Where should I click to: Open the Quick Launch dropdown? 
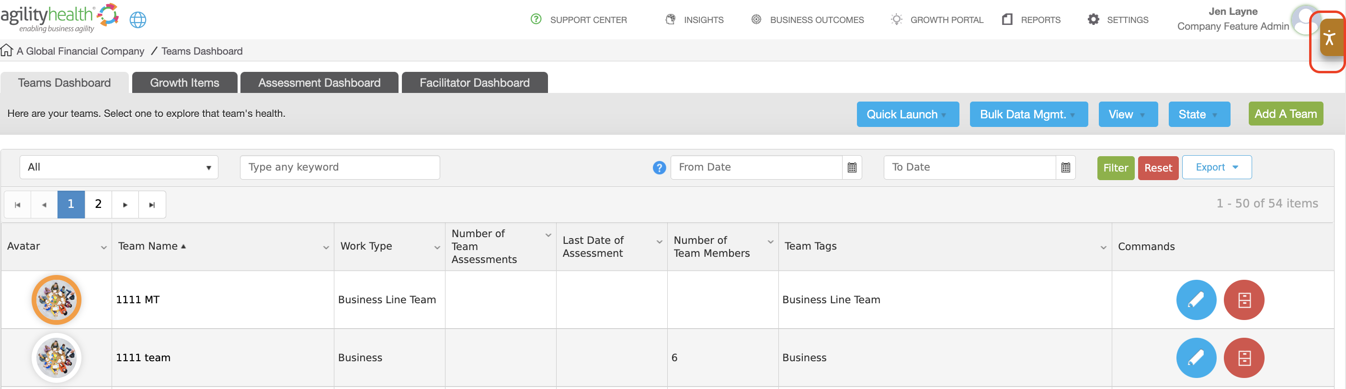pos(908,114)
